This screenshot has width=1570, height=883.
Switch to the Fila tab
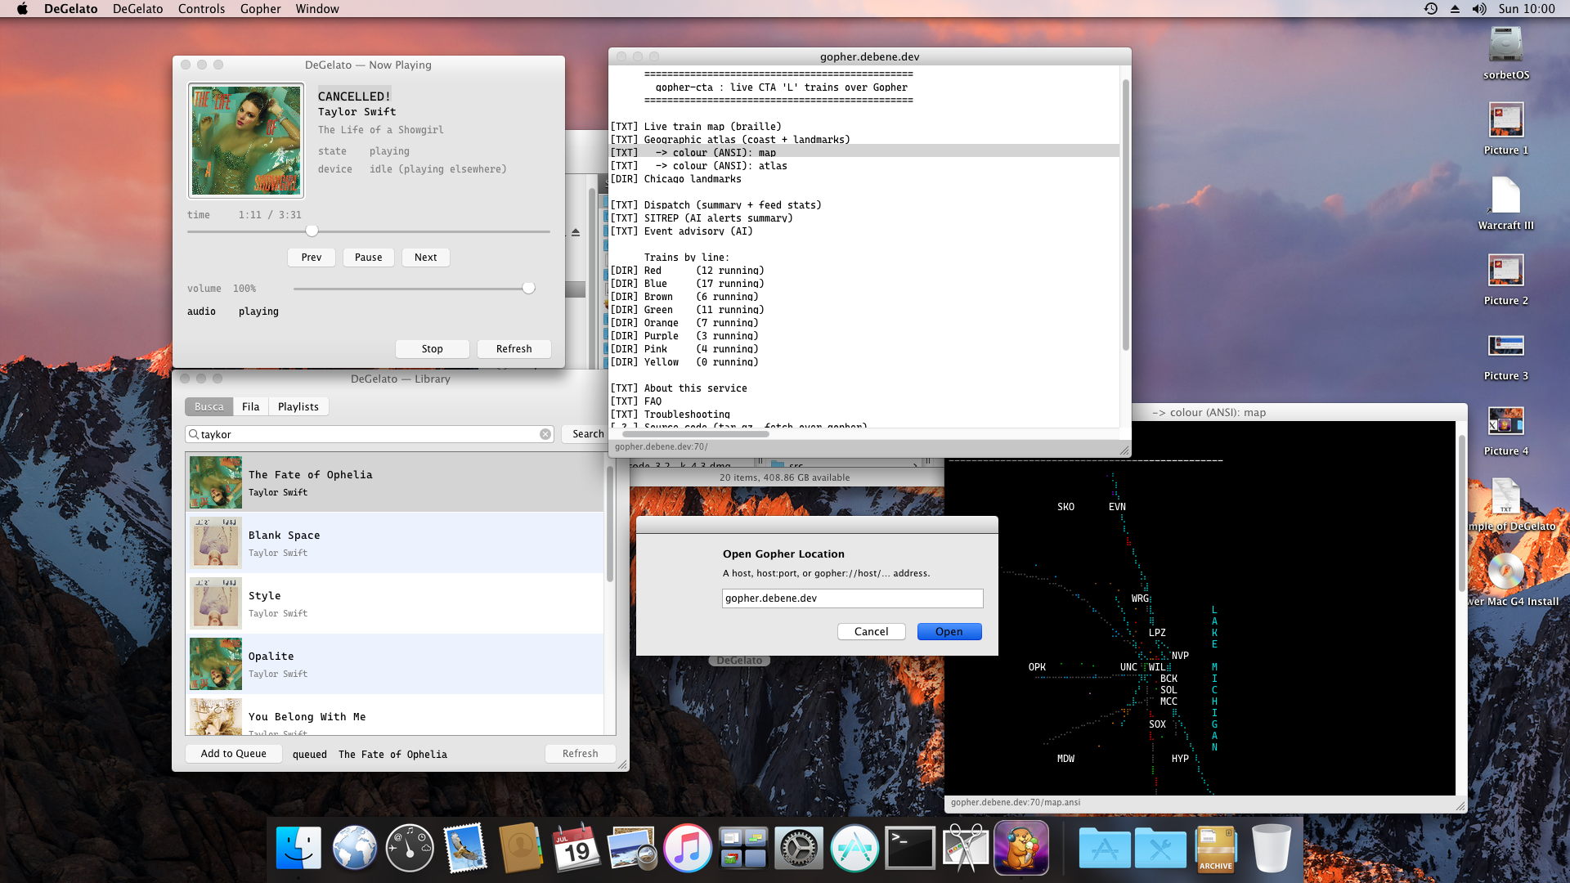coord(250,406)
